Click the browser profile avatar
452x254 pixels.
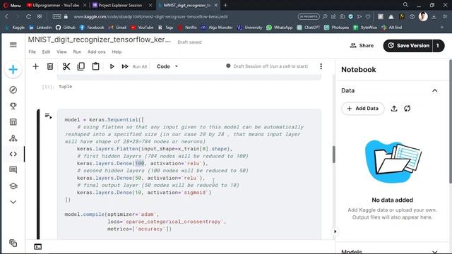coord(423,17)
